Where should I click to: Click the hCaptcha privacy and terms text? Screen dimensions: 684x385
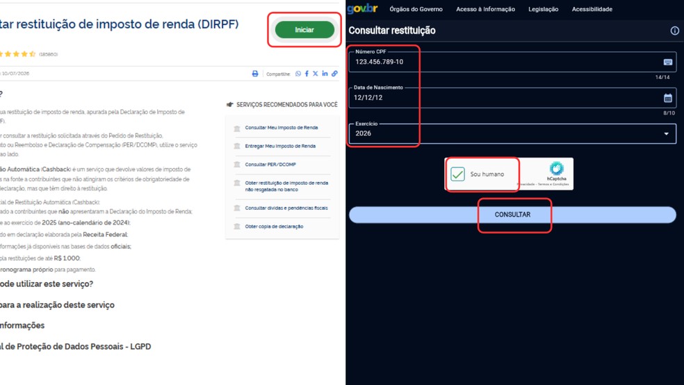(x=544, y=184)
